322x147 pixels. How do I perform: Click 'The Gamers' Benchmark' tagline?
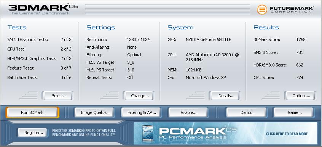(39, 13)
